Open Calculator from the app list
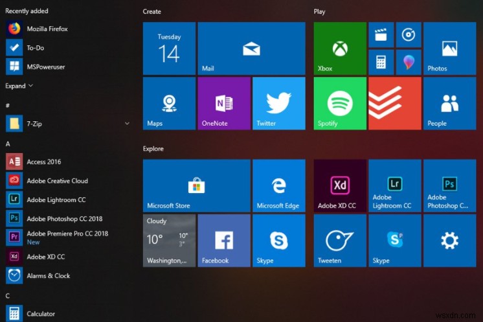This screenshot has width=483, height=322. [68, 314]
